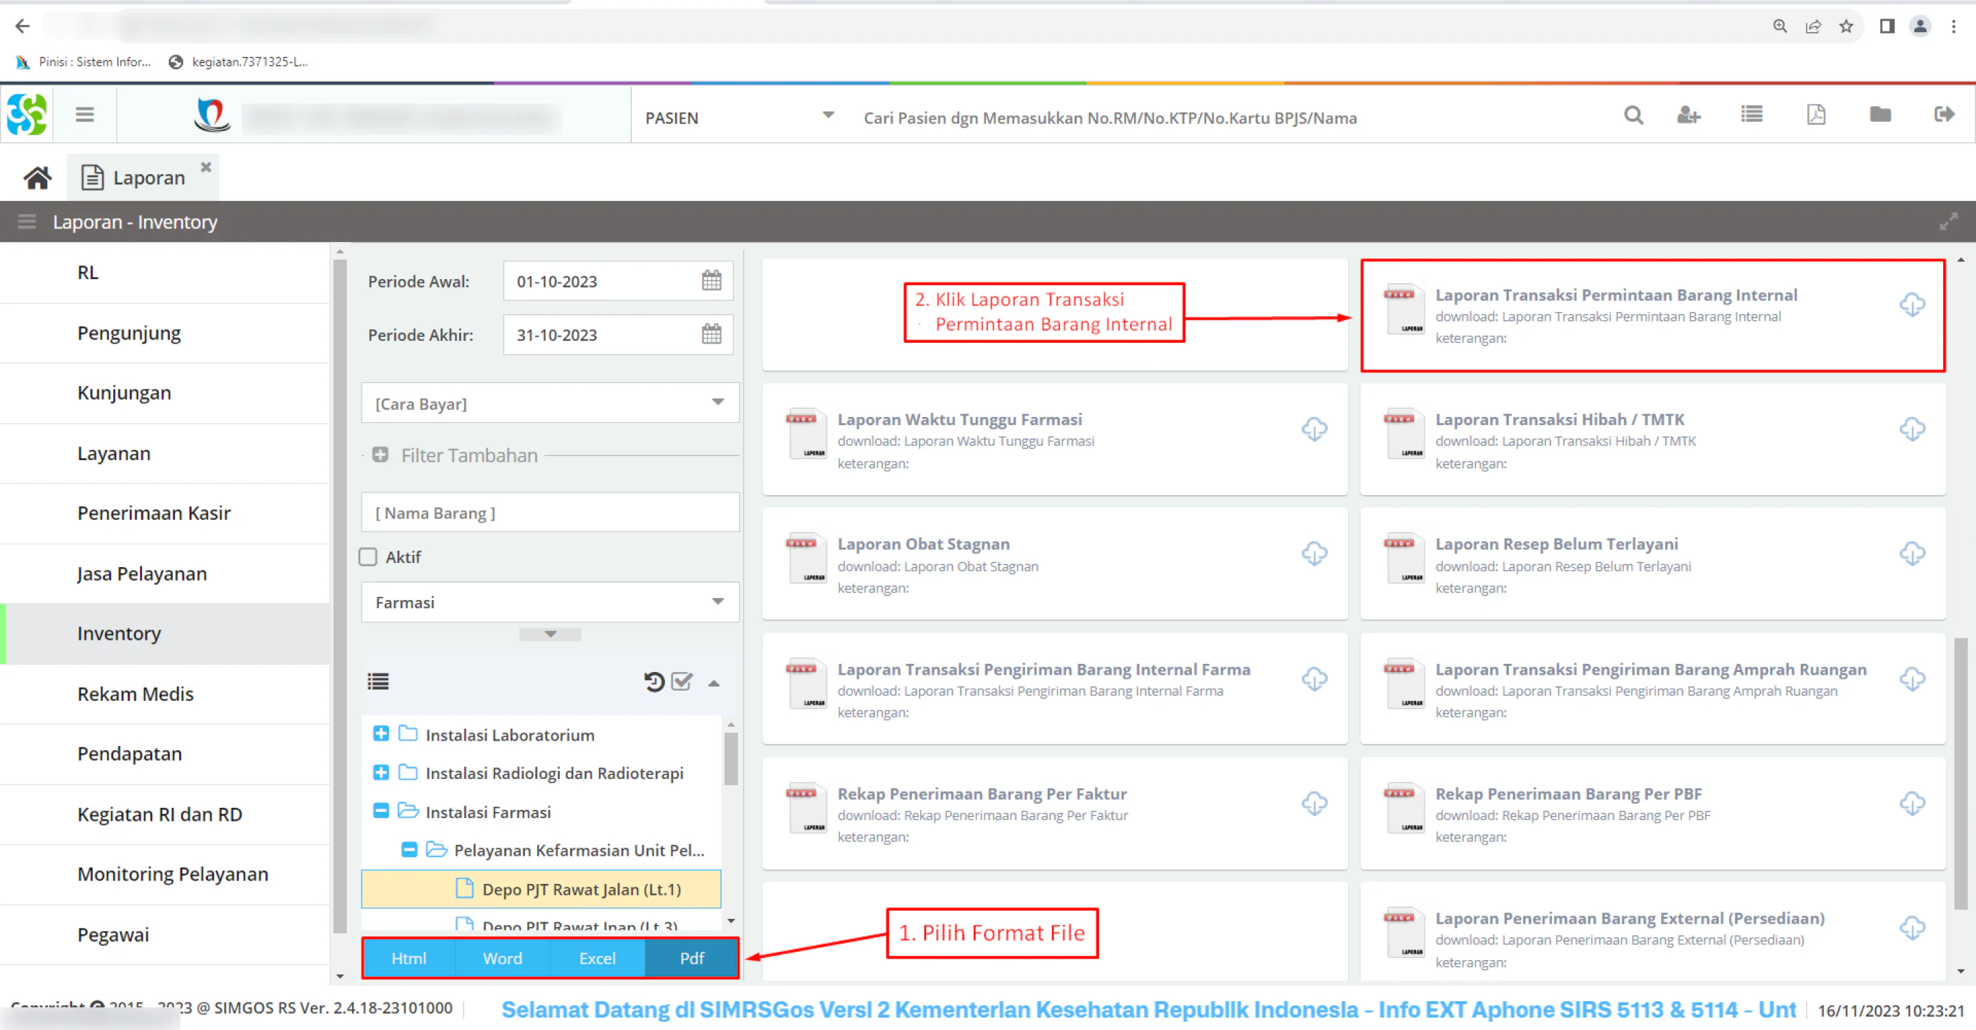The height and width of the screenshot is (1030, 1976).
Task: Download Rekap Penerimaan Barang Per Faktur cloud icon
Action: click(1314, 804)
